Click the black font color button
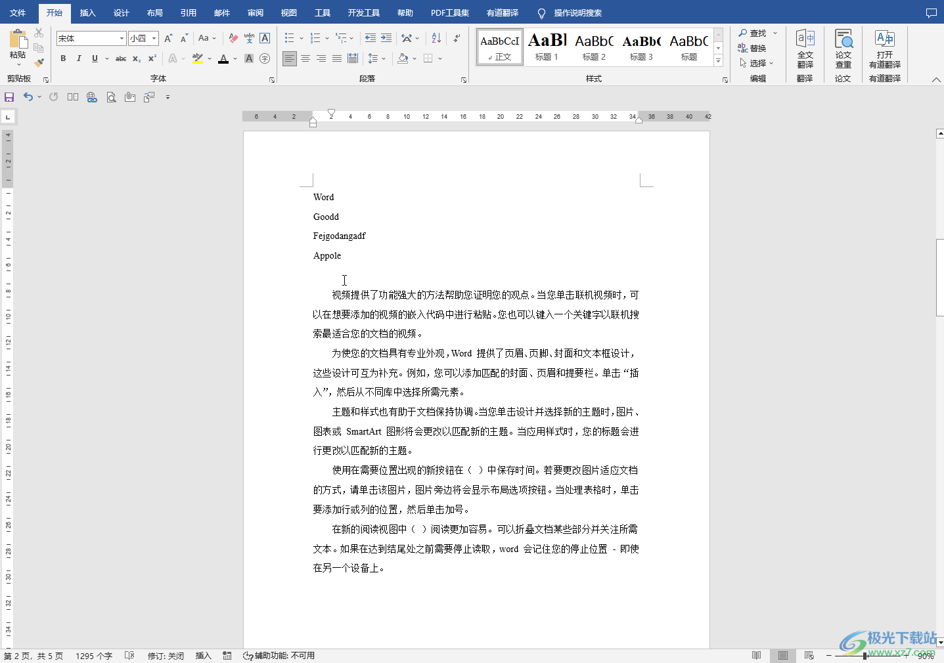Viewport: 944px width, 663px height. [x=223, y=58]
